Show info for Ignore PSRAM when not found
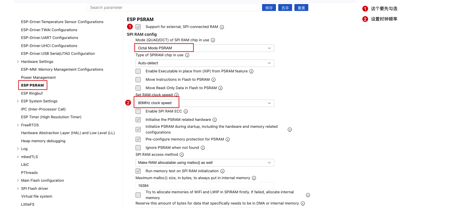The image size is (449, 210). pos(203,148)
